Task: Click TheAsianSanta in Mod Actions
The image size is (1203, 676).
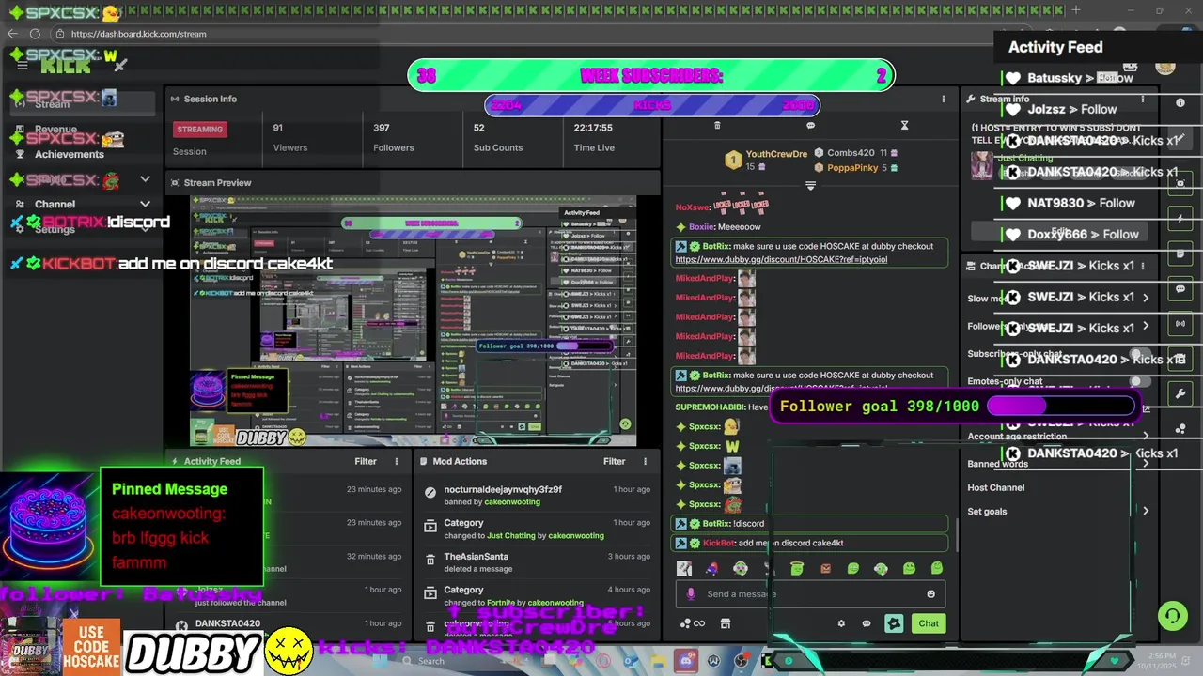Action: (476, 557)
